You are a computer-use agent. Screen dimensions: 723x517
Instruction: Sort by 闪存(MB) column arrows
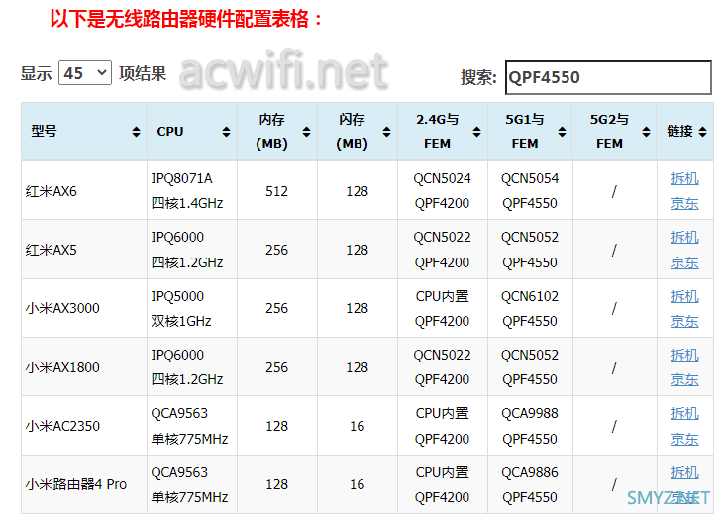(x=387, y=132)
